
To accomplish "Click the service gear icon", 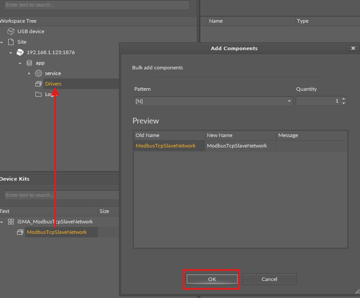I will pyautogui.click(x=38, y=73).
